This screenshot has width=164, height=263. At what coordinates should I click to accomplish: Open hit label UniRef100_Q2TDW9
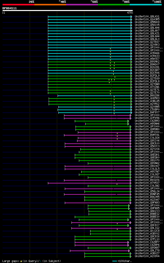[x=147, y=84]
